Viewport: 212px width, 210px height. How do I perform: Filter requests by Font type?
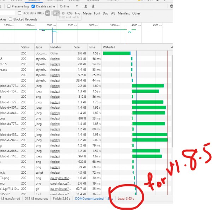click(x=97, y=13)
